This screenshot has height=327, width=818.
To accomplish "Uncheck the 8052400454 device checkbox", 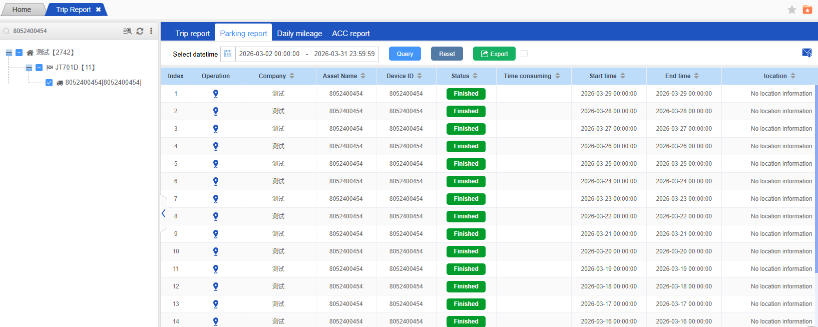I will tap(49, 83).
